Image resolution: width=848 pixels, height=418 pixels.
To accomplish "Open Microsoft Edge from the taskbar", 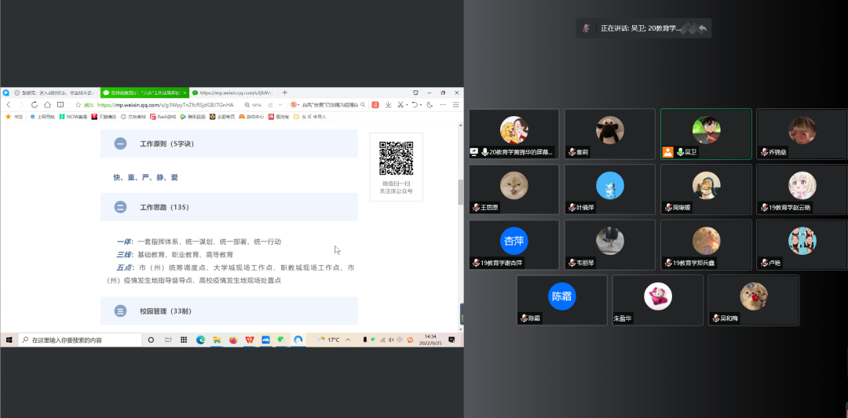I will point(200,340).
